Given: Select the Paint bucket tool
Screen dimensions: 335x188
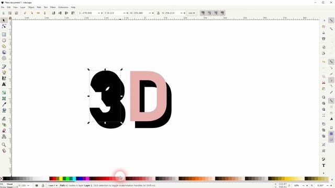Looking at the screenshot, I should point(4,110).
